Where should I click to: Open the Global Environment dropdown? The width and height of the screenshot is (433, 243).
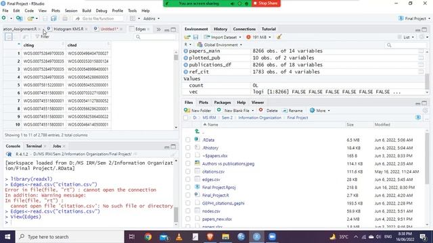(220, 45)
